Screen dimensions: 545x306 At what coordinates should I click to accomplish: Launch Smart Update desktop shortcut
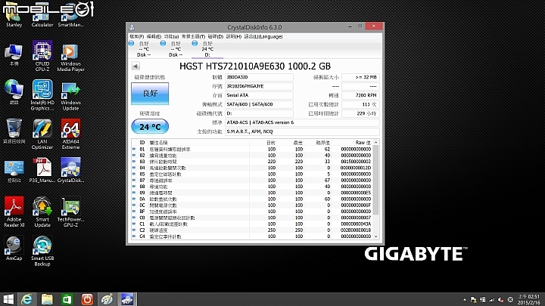[x=42, y=212]
